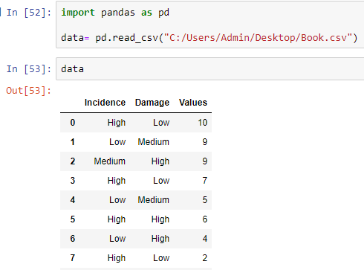Click the value 10 in row 0
Screen dimensions: 364x270
pos(202,123)
